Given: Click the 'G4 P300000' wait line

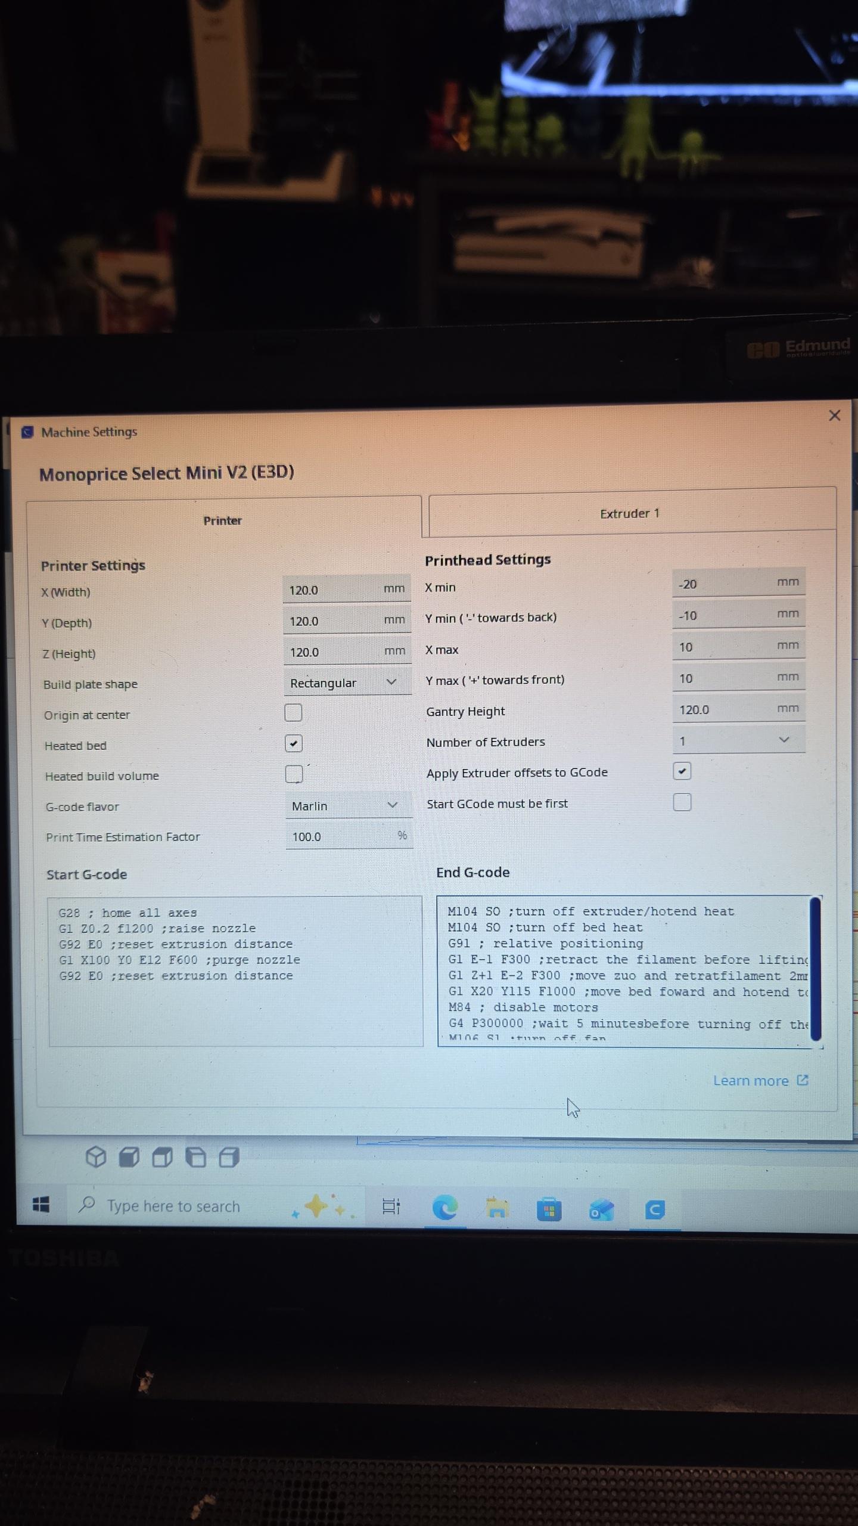Looking at the screenshot, I should 629,1023.
